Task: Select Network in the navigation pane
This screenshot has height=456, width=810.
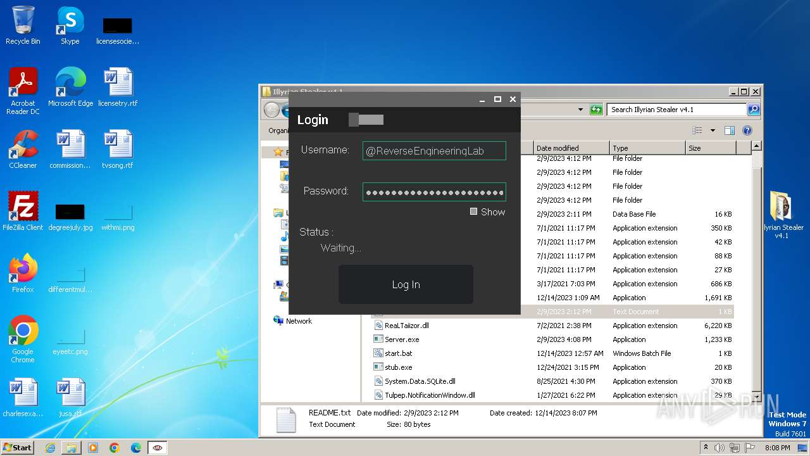Action: tap(299, 321)
